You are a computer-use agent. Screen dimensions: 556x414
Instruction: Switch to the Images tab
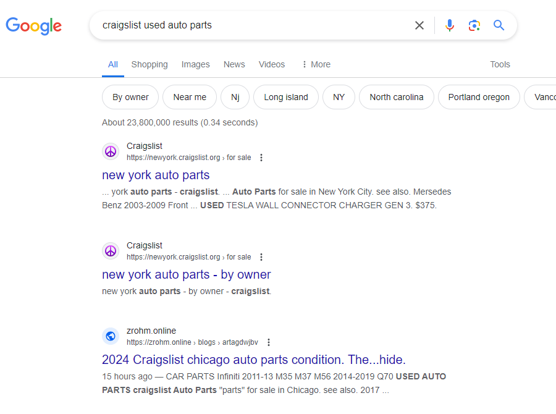(x=195, y=64)
